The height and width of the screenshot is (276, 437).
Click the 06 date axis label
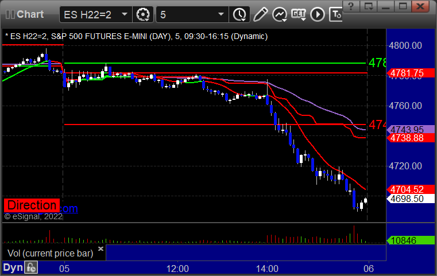(369, 269)
